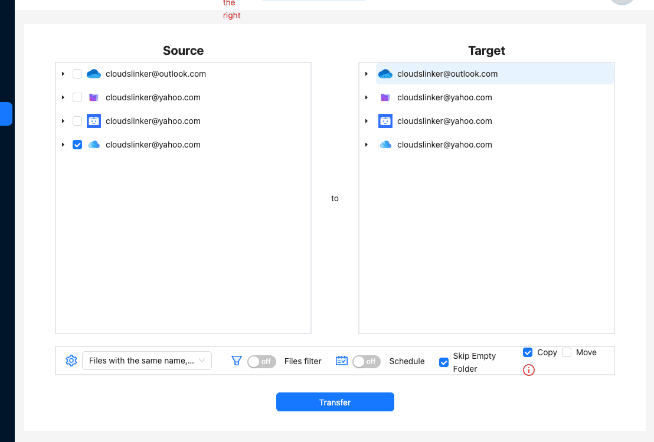Viewport: 654px width, 442px height.
Task: Click the Skip Empty Folder label
Action: tap(474, 362)
